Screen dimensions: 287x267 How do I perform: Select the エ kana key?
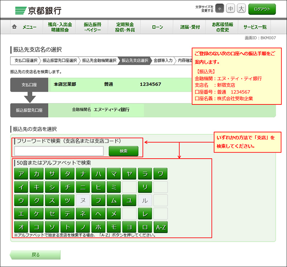pyautogui.click(x=21, y=214)
